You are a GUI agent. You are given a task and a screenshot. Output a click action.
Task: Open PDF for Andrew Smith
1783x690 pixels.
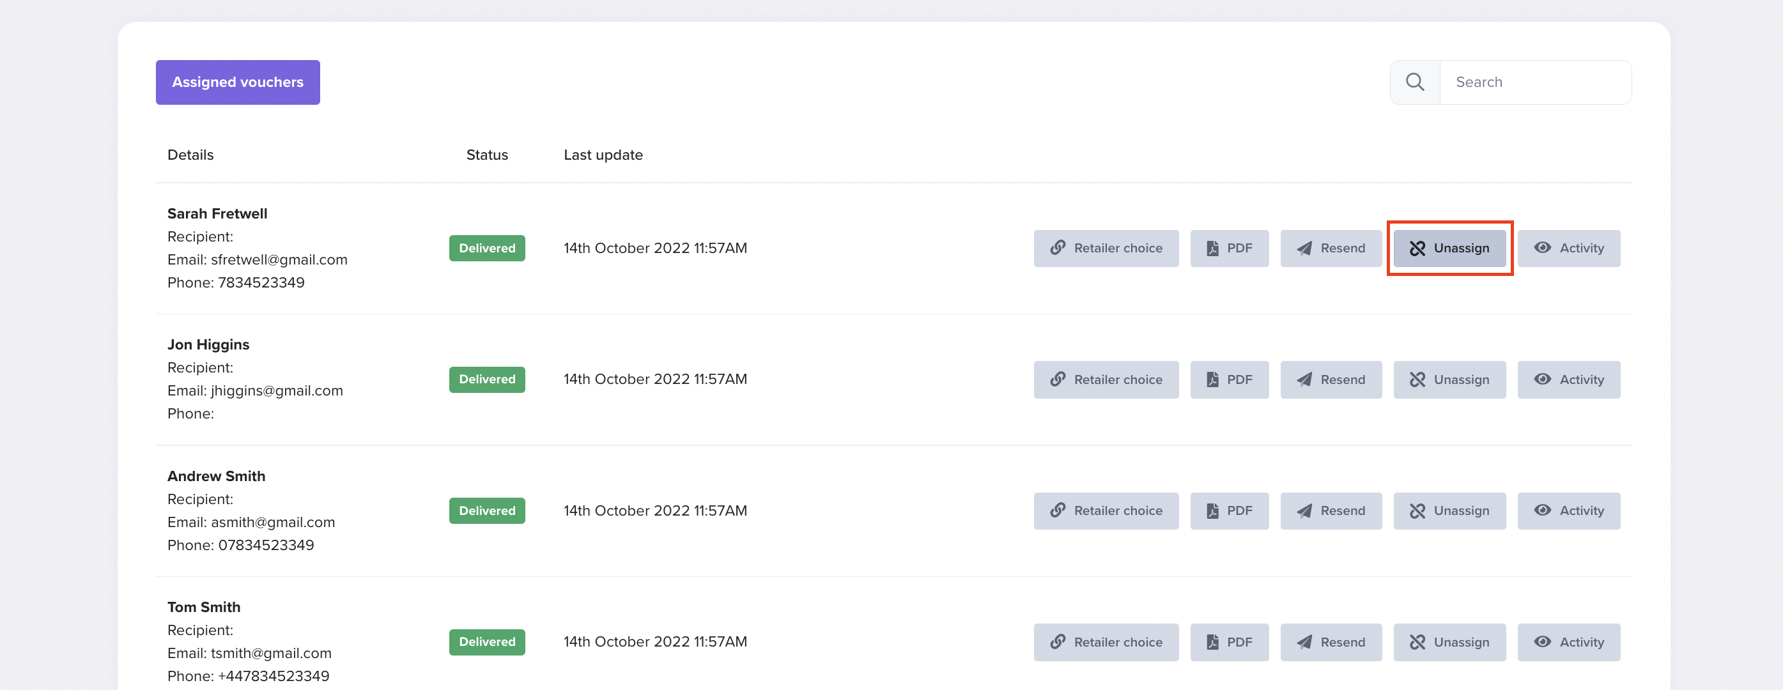pos(1230,510)
